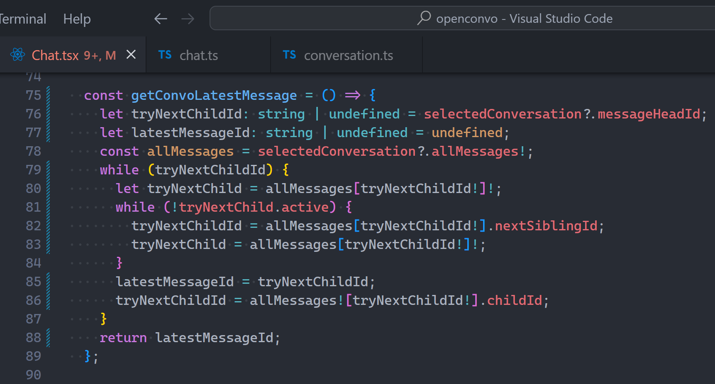
Task: Click the Go Back arrow
Action: [161, 19]
